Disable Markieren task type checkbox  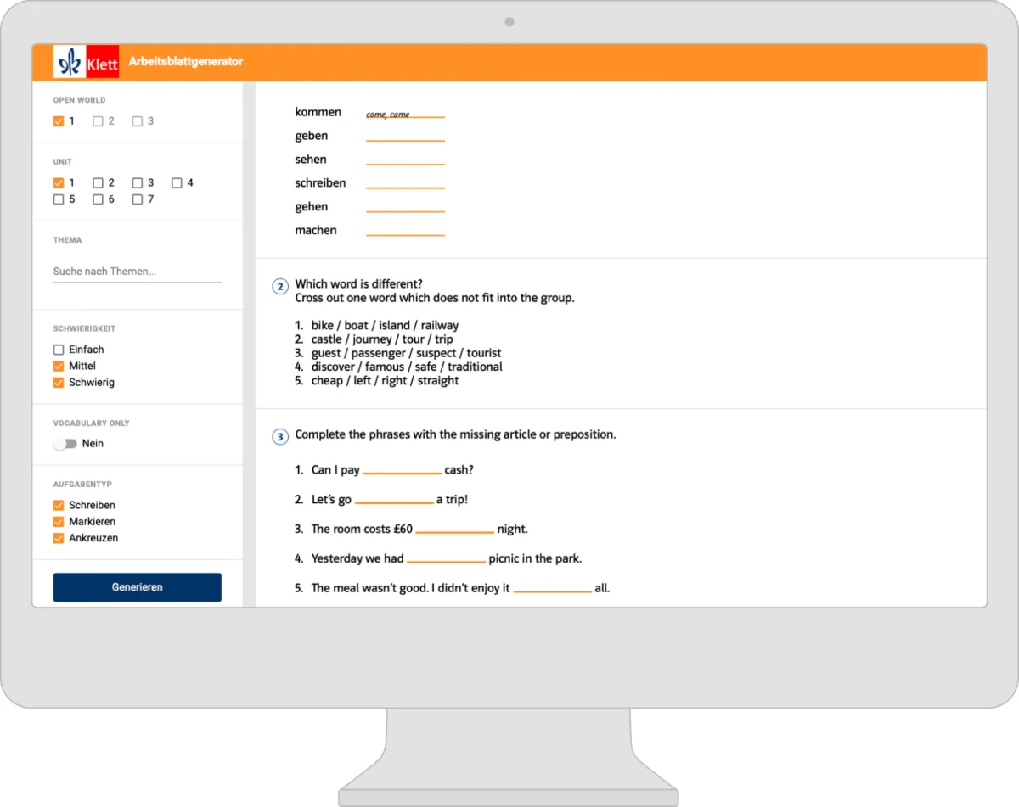59,522
